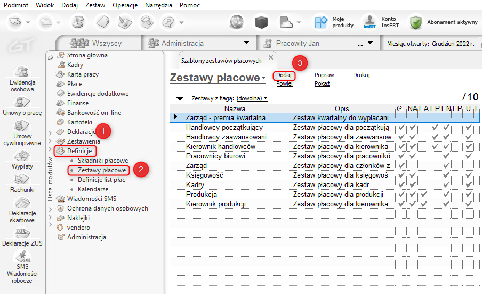Open dropdown arrow beside cloud database icon

click(299, 22)
